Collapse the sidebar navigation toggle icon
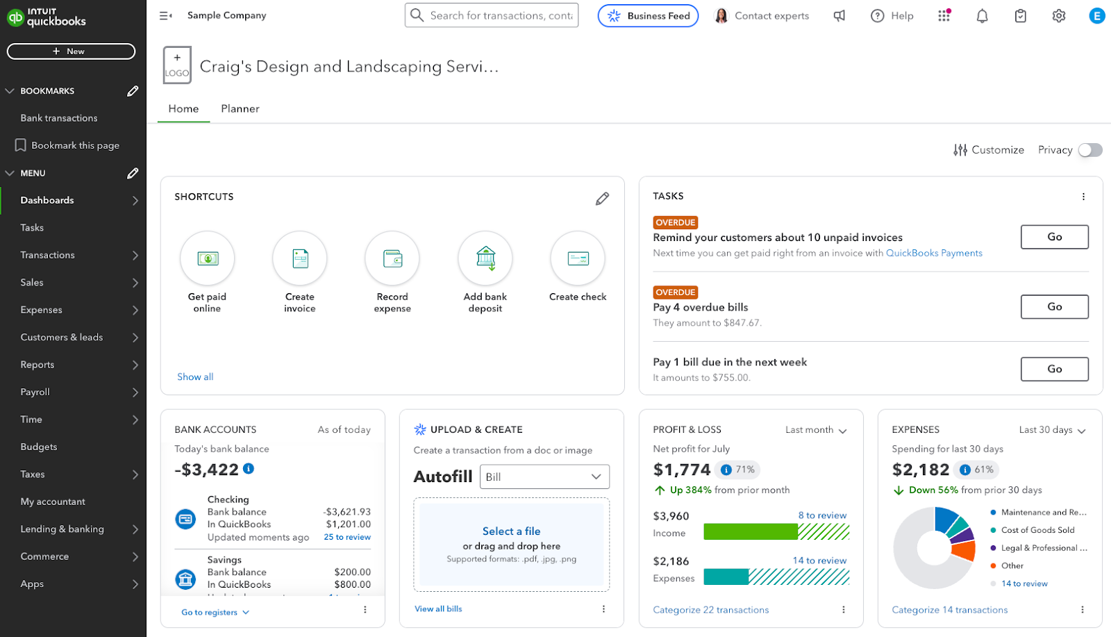 coord(165,15)
